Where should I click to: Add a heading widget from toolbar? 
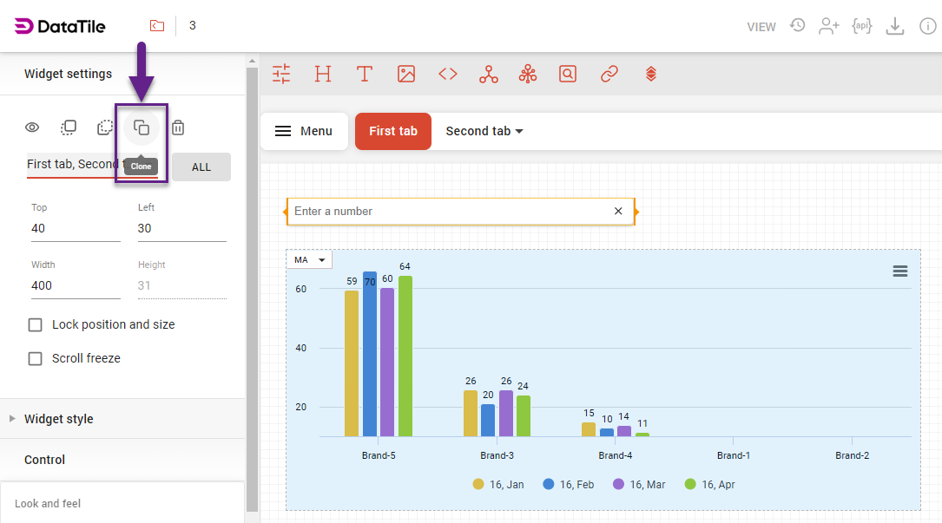(x=323, y=74)
